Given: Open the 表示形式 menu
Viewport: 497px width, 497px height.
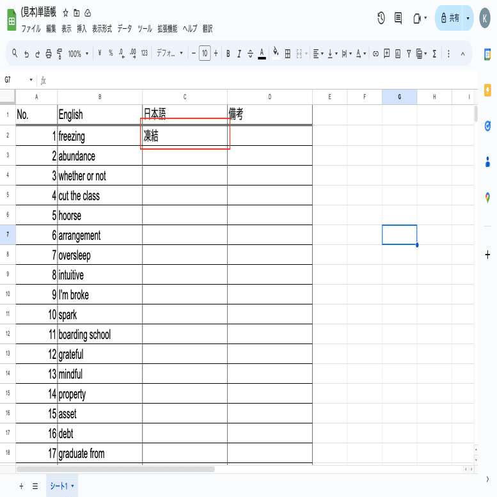Looking at the screenshot, I should tap(102, 29).
